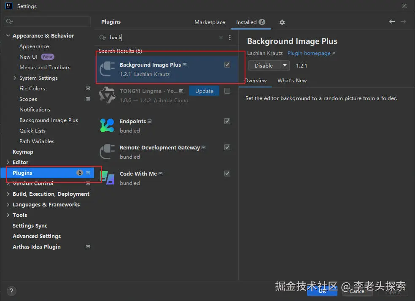Expand the Tools settings node
The width and height of the screenshot is (415, 301).
[8, 215]
